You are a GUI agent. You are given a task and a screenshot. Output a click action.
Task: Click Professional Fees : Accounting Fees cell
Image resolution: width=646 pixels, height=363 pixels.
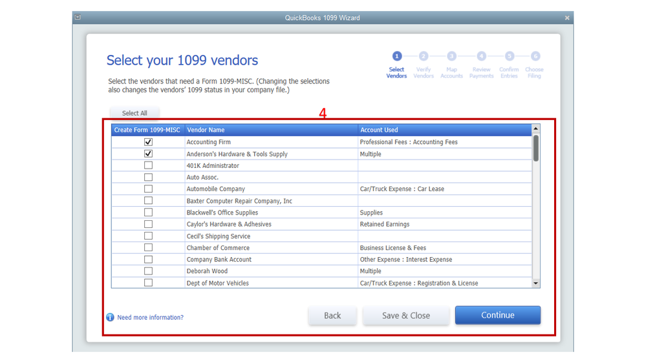[444, 142]
